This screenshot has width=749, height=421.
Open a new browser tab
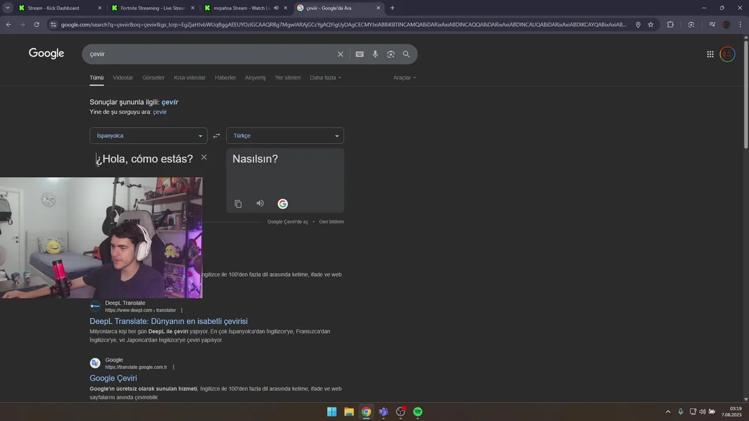(x=392, y=8)
